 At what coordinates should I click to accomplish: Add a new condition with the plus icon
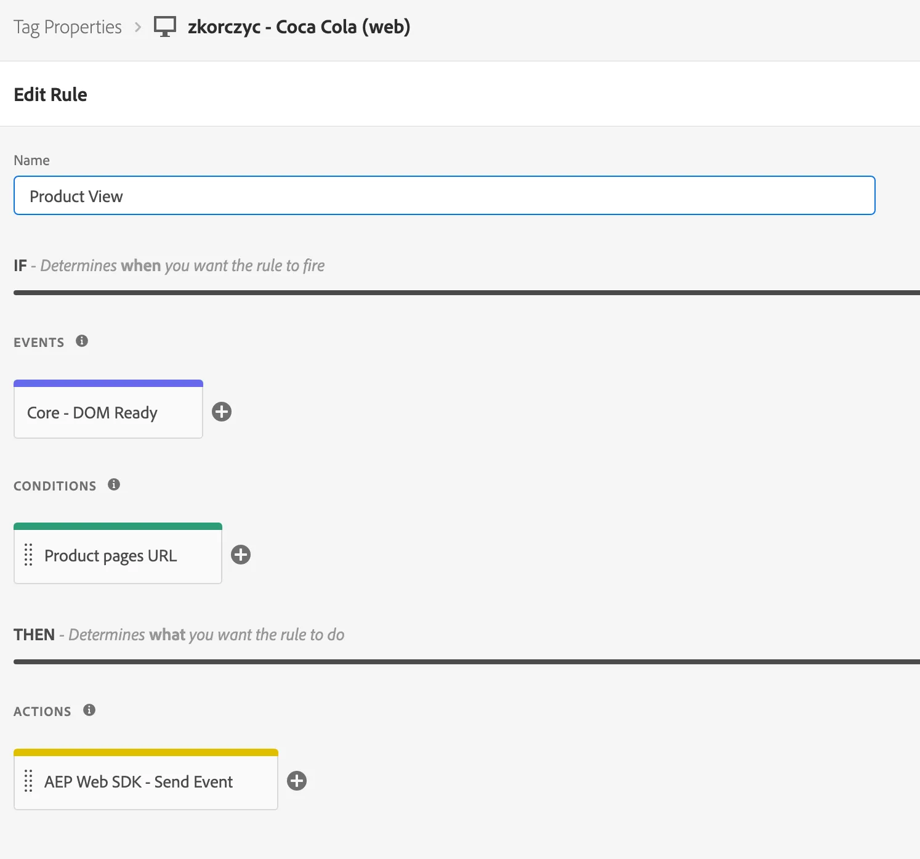point(241,555)
